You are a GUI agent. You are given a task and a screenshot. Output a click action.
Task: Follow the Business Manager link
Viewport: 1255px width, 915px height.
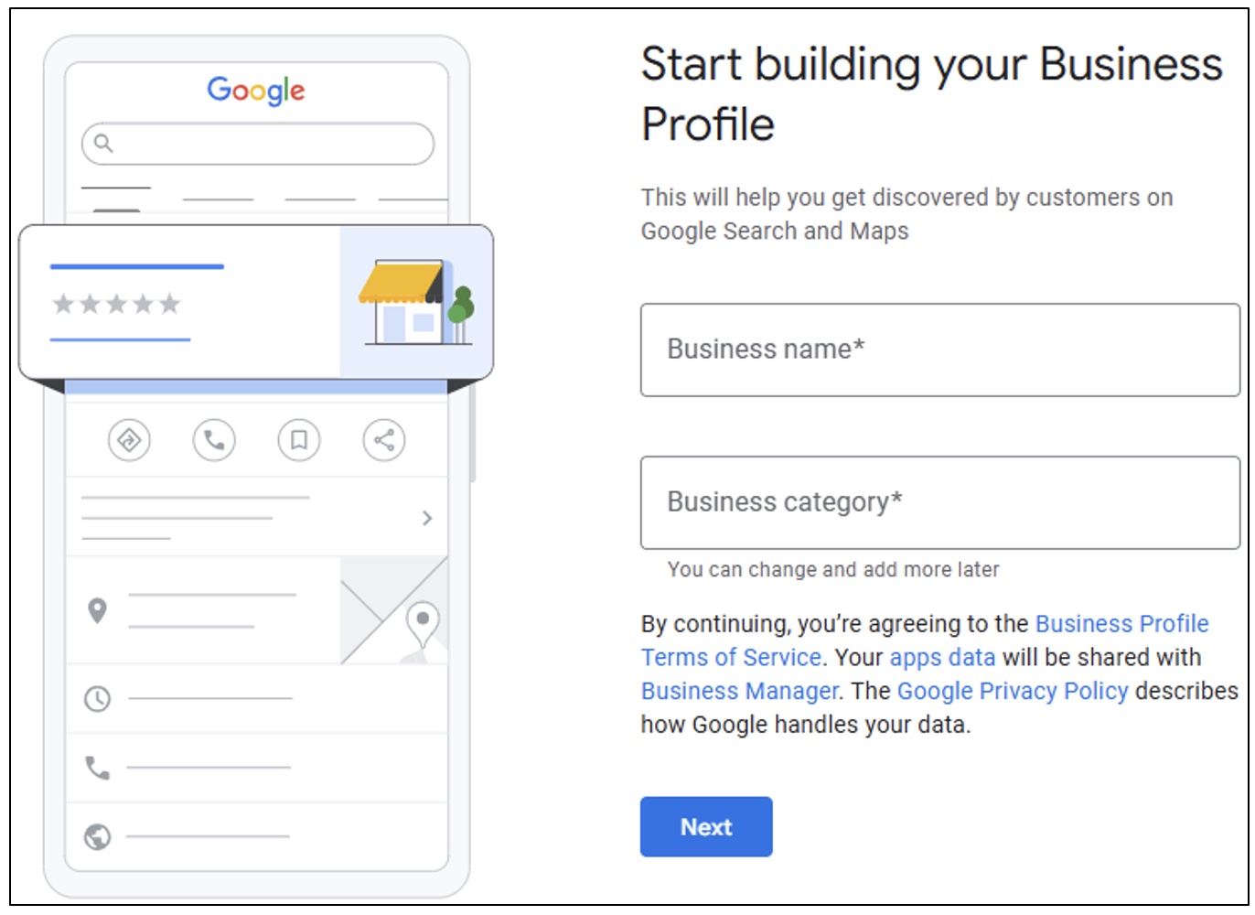[739, 691]
